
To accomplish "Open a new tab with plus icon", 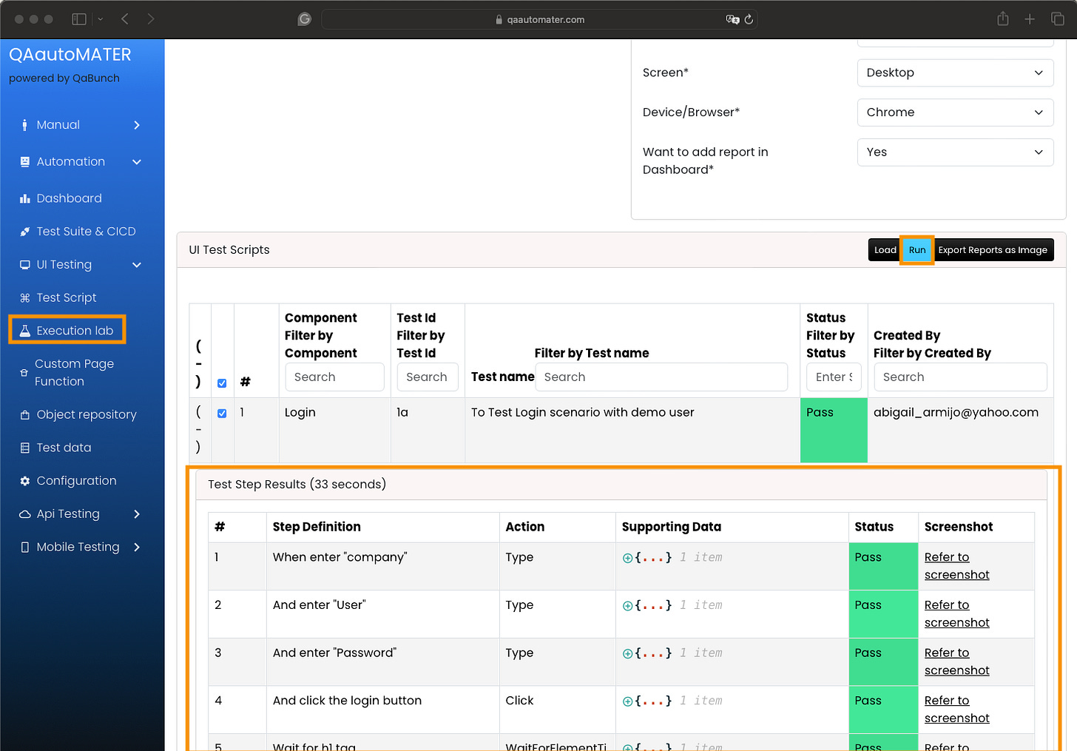I will (x=1030, y=19).
